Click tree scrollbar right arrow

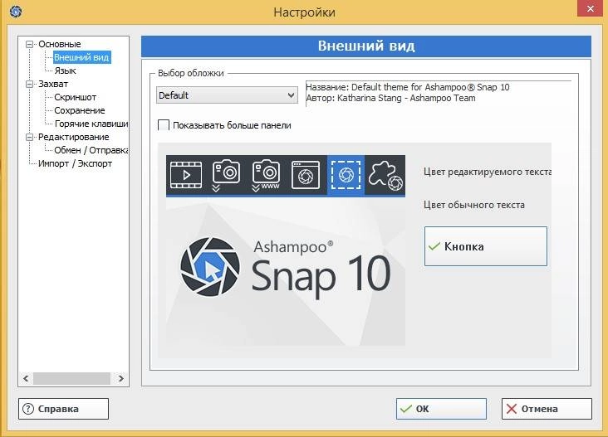[x=121, y=378]
